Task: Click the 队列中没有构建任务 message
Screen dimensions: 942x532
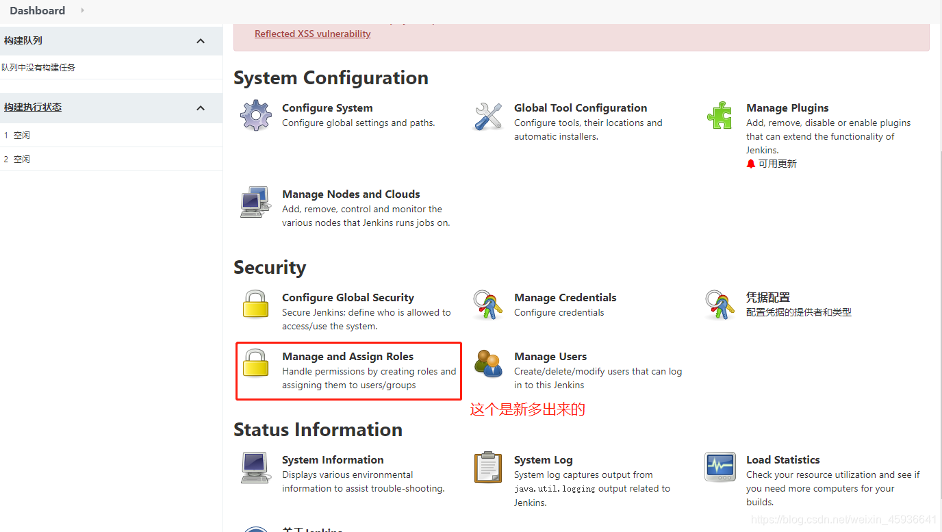Action: point(38,67)
